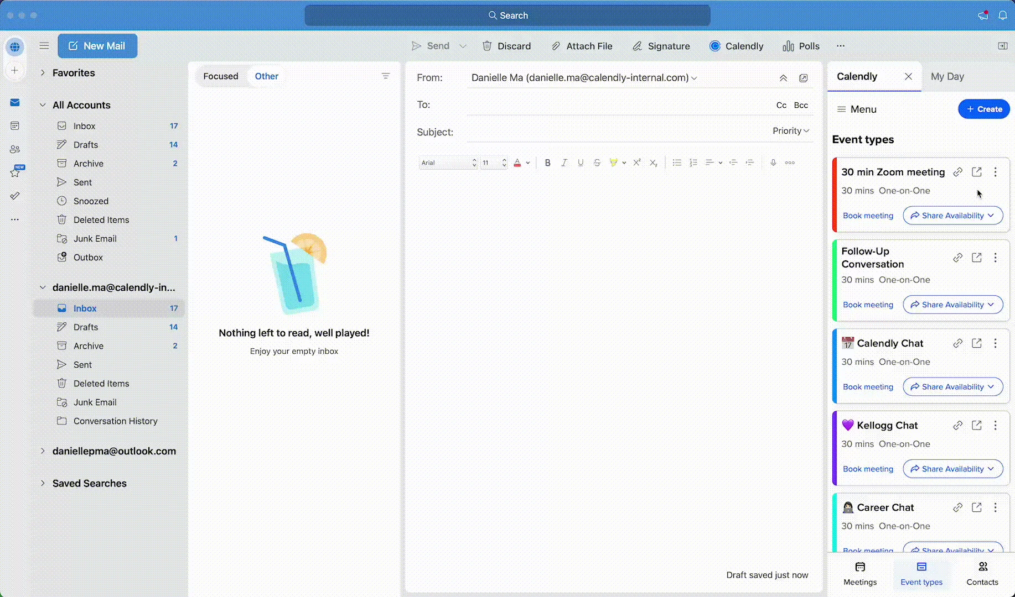
Task: Open more options for Follow-Up Conversation
Action: 996,258
